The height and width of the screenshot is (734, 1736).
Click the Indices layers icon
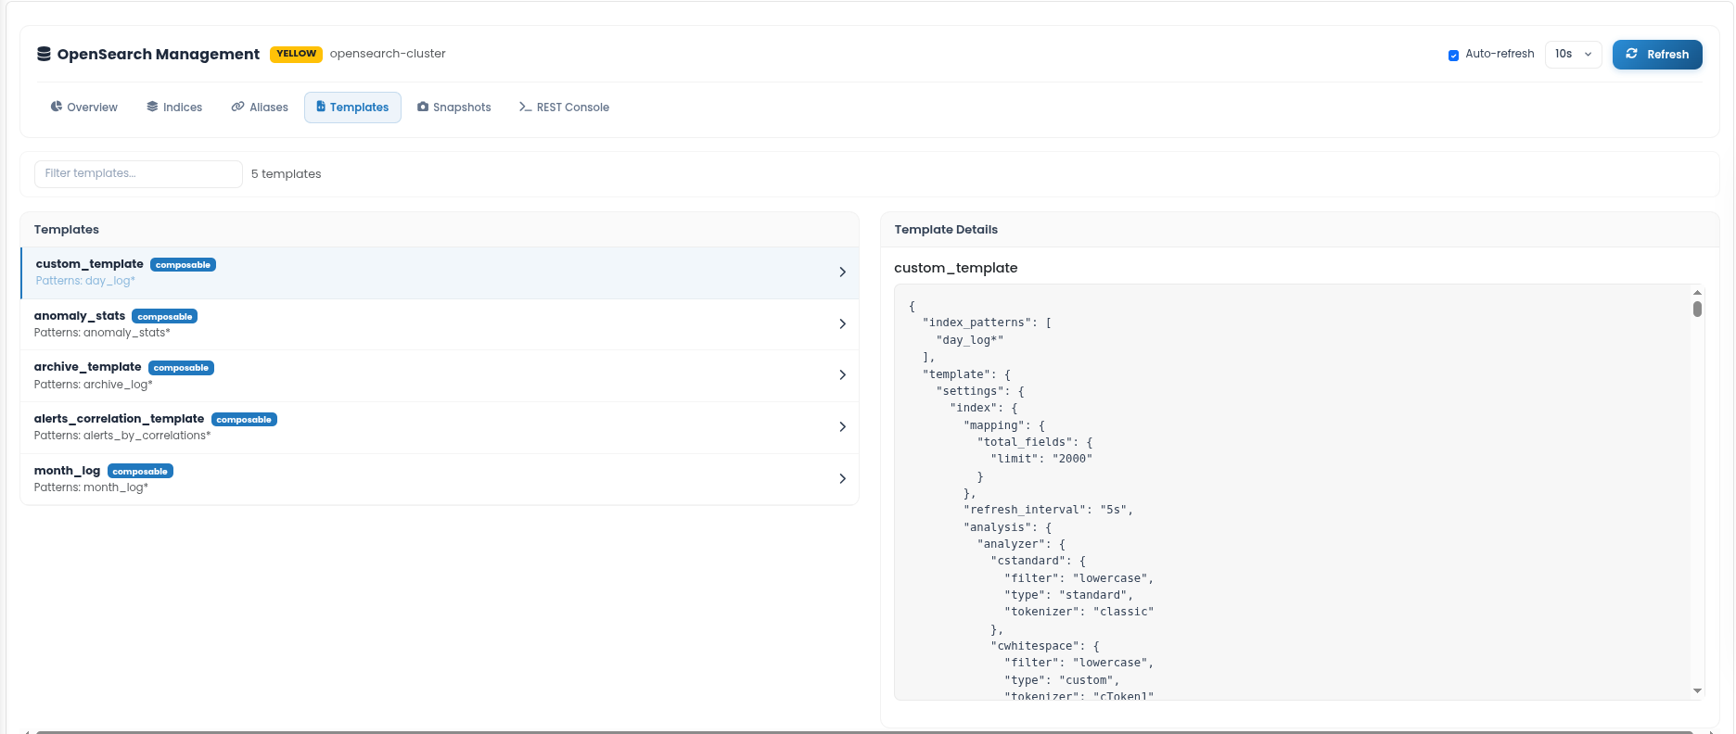152,107
